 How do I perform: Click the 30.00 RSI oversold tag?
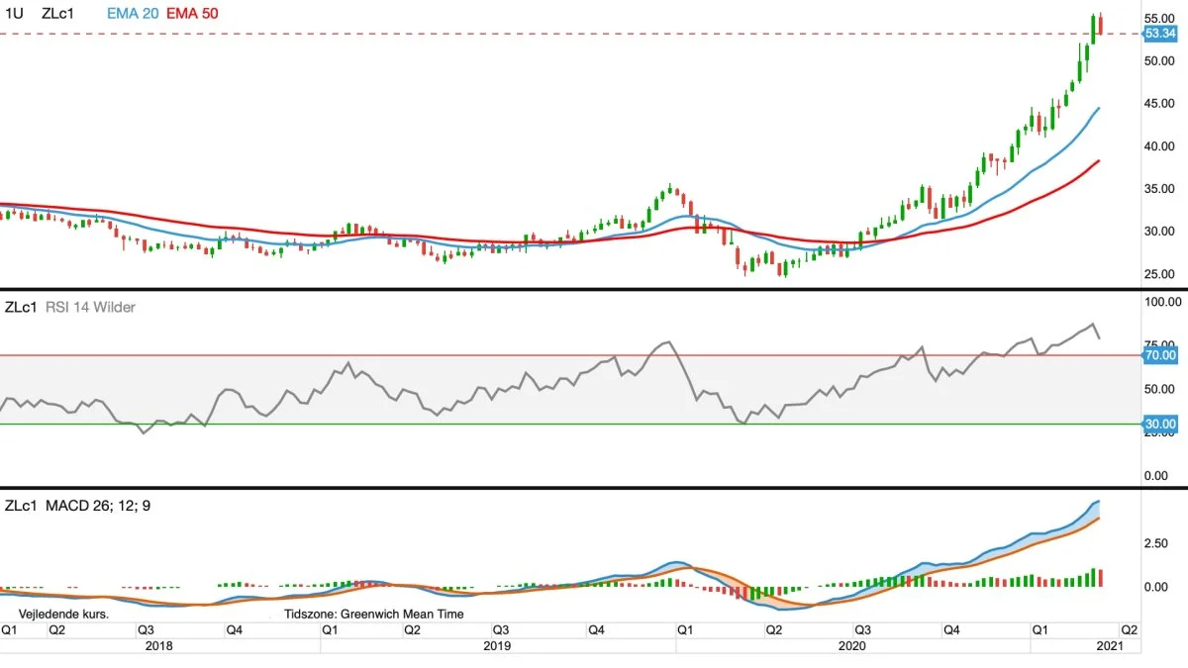pyautogui.click(x=1159, y=424)
